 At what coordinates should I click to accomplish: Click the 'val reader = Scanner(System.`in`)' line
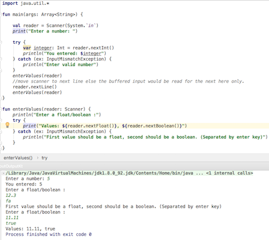[55, 26]
